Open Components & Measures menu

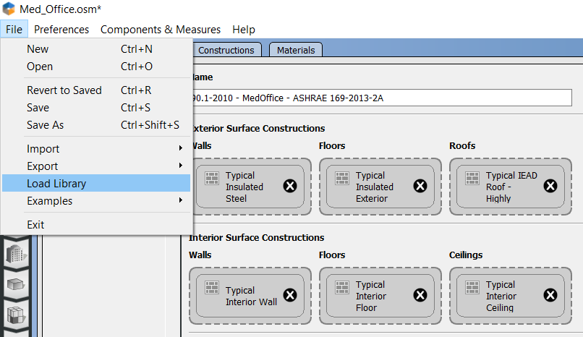pos(161,30)
